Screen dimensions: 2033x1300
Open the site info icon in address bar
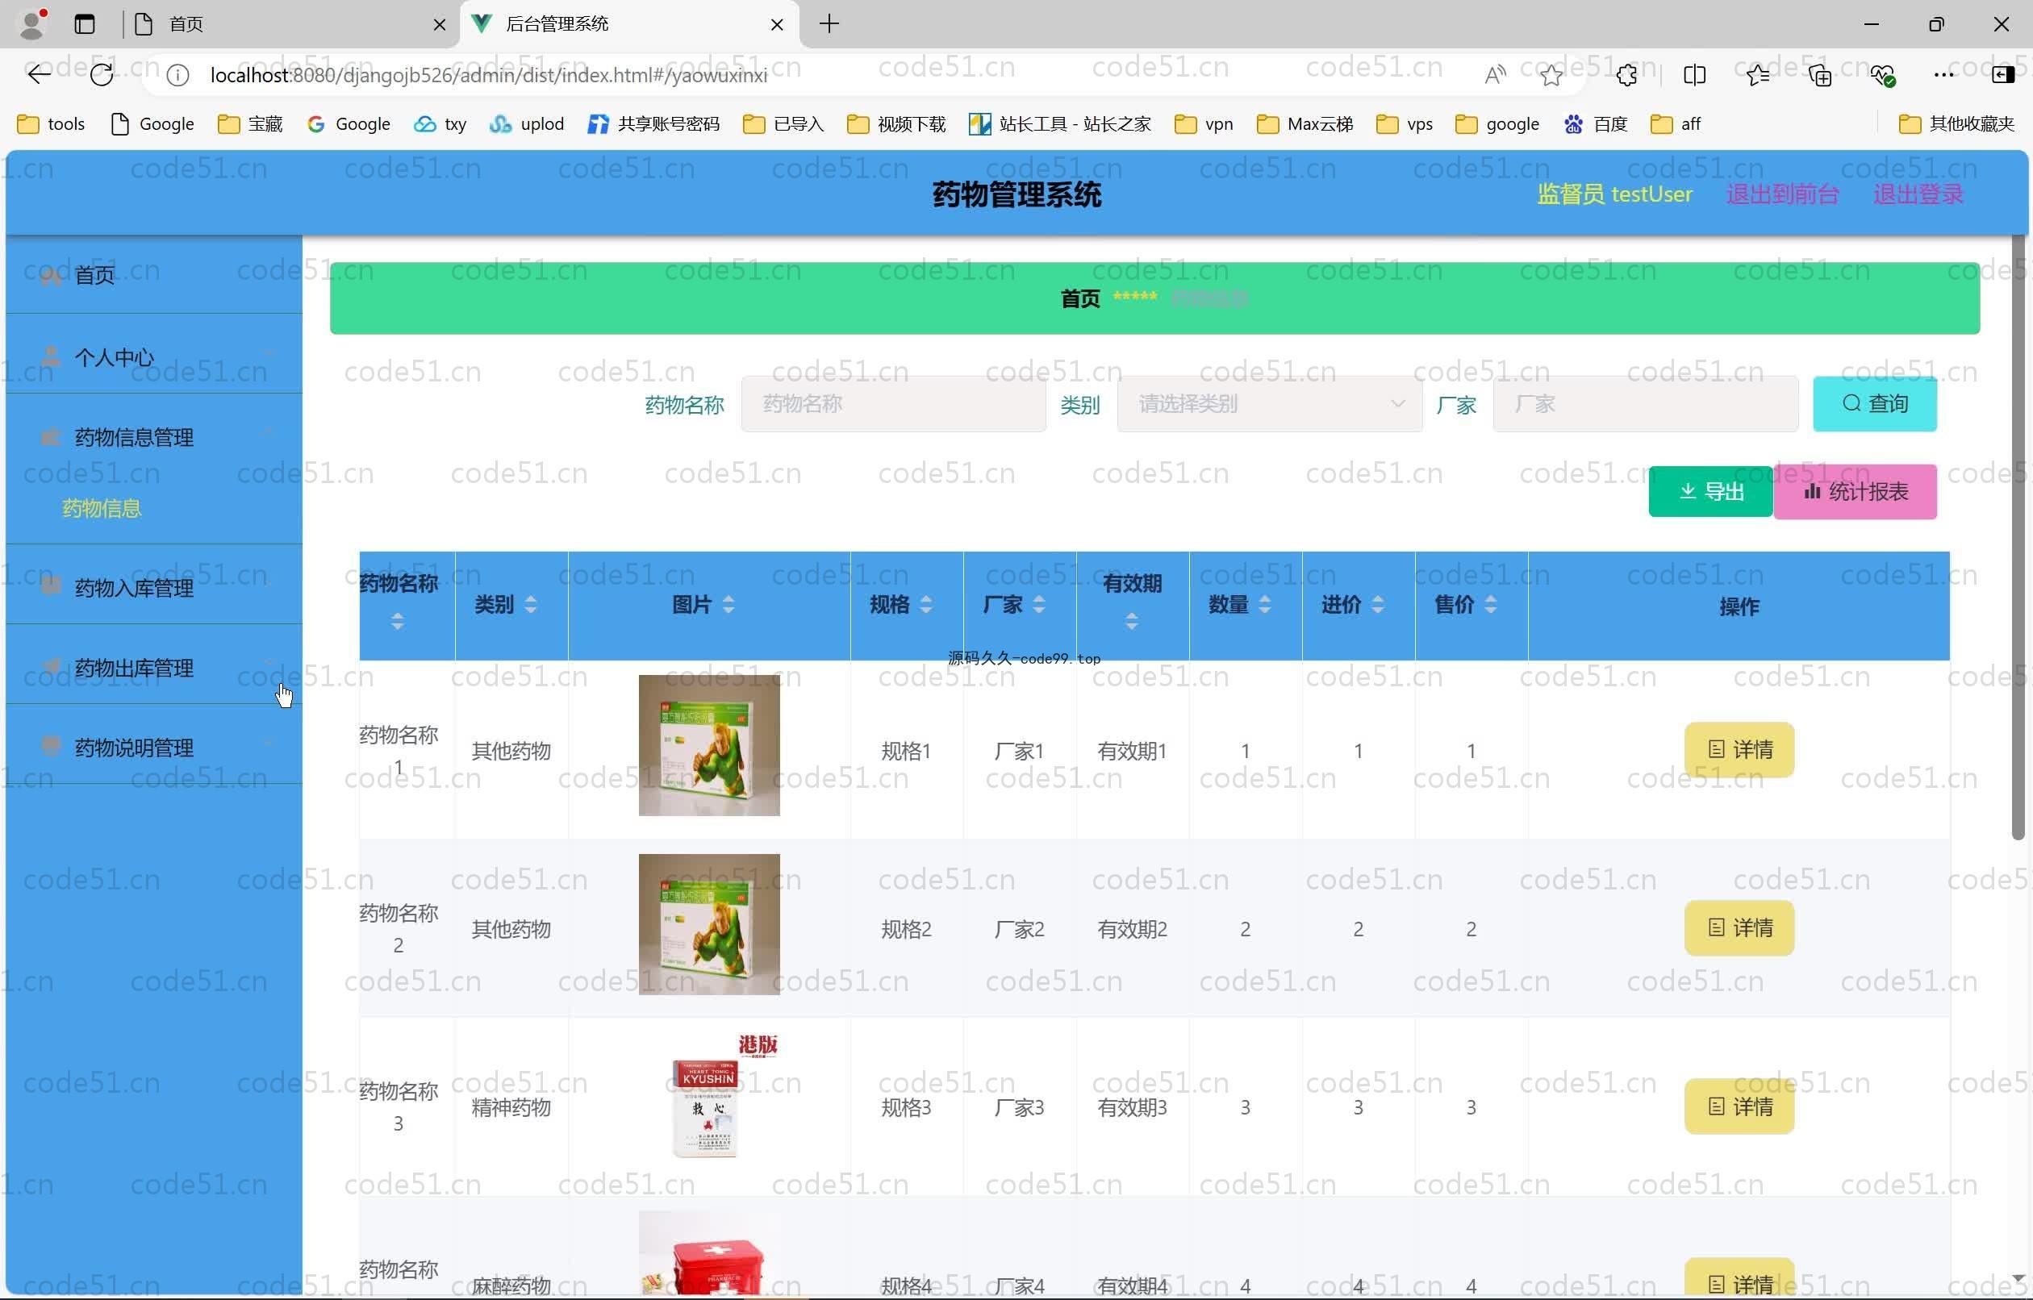(x=177, y=76)
